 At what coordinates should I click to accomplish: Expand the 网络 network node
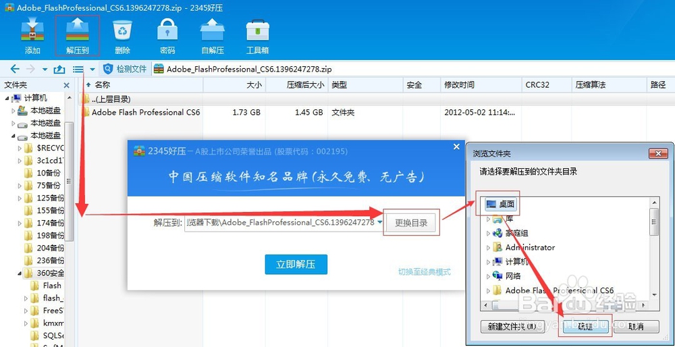pyautogui.click(x=488, y=276)
